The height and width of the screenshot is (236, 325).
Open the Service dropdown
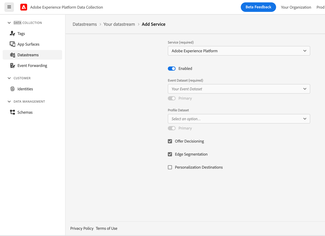239,51
